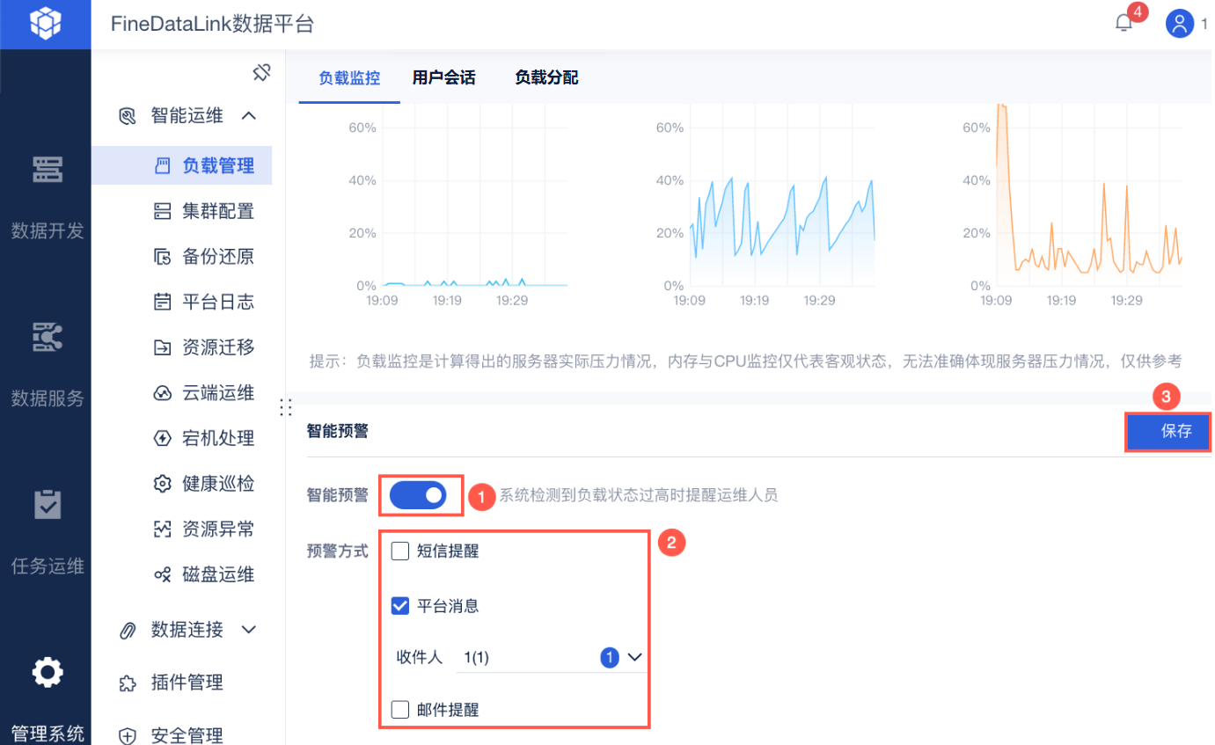Image resolution: width=1215 pixels, height=745 pixels.
Task: Open 管理系统 gear in left rail
Action: (47, 673)
